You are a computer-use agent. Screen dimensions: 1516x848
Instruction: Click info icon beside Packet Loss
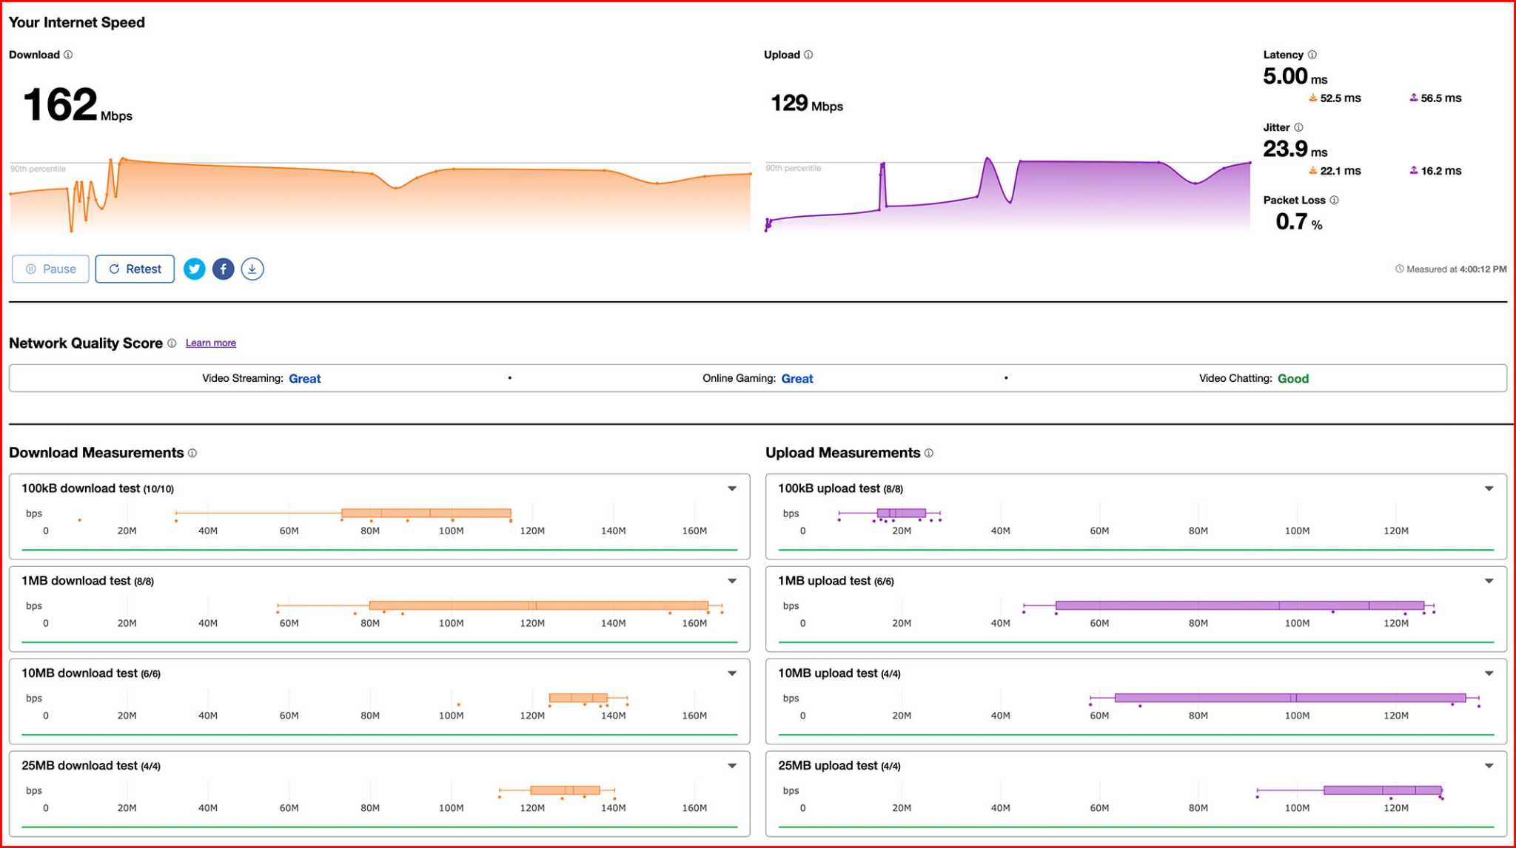(1334, 200)
